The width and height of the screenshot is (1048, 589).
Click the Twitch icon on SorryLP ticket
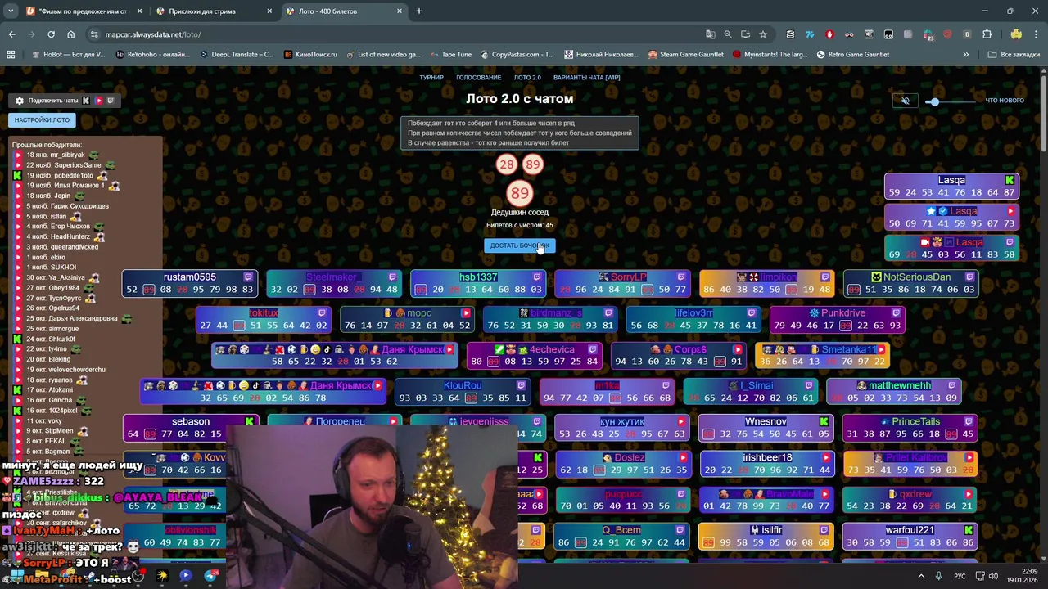[x=680, y=277]
